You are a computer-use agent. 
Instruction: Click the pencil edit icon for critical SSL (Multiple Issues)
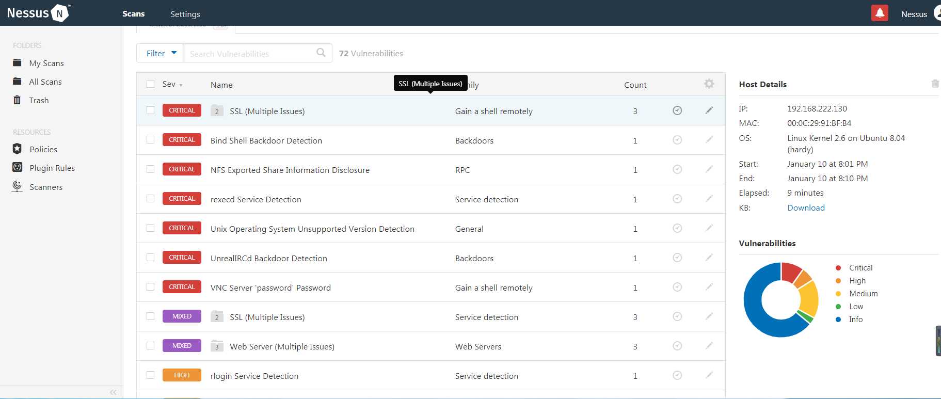click(x=709, y=110)
